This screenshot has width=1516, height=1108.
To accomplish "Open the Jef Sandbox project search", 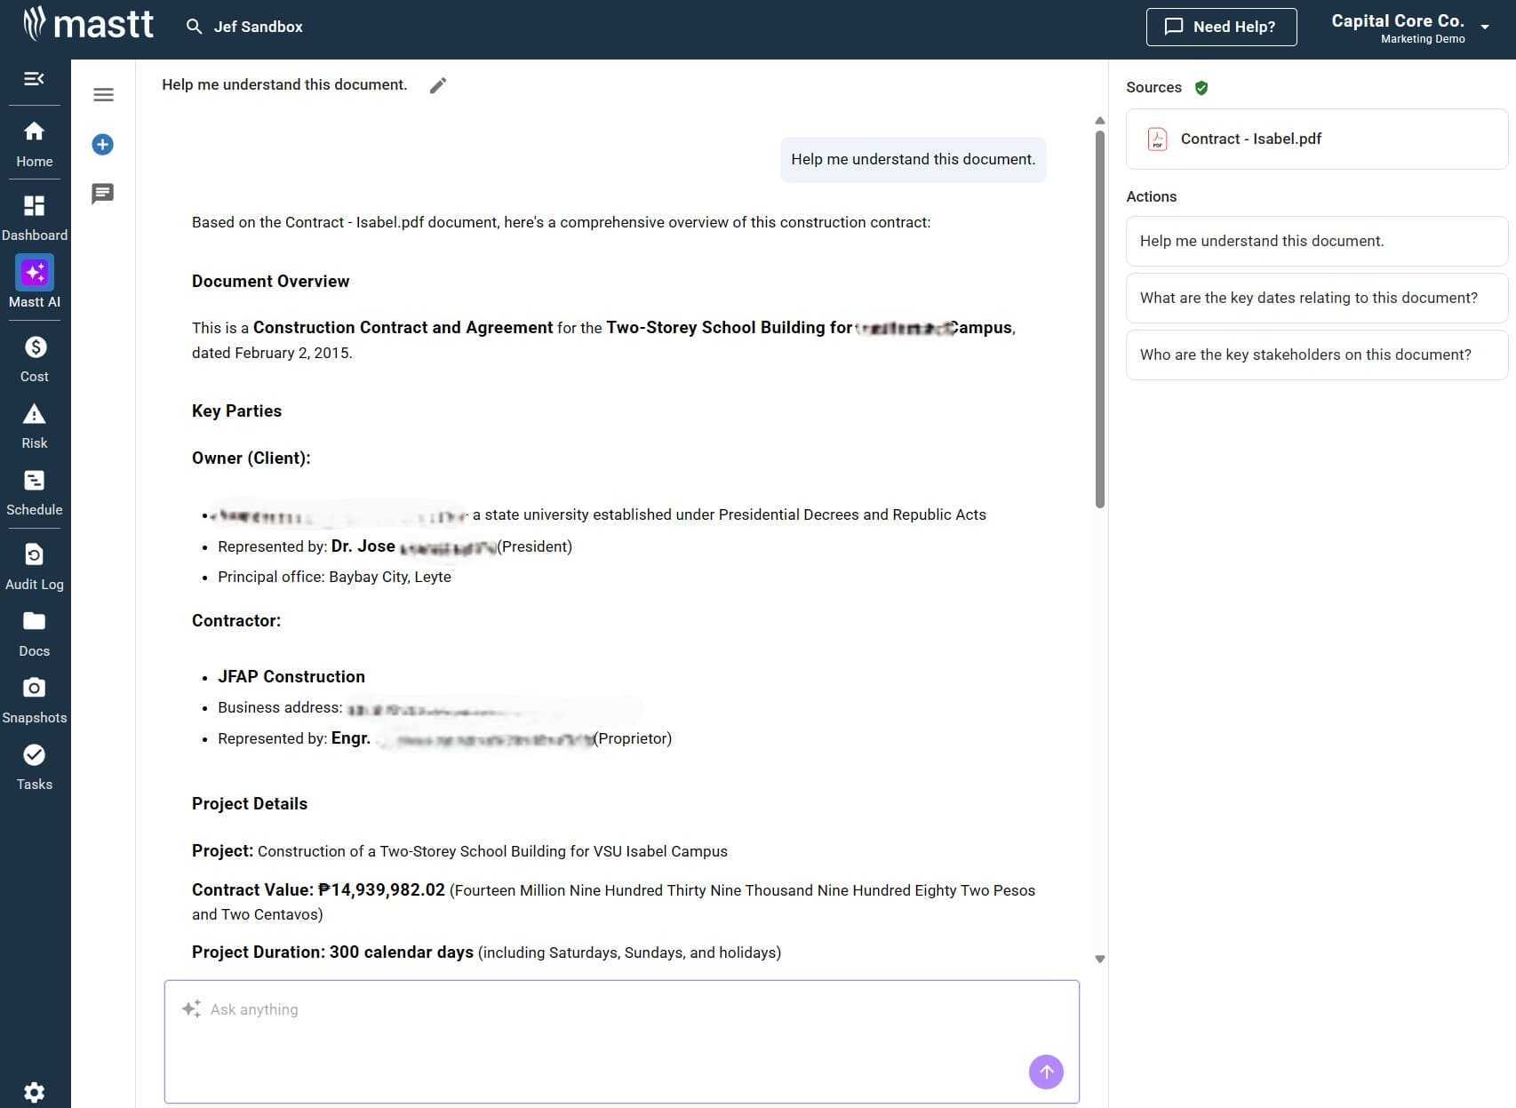I will (245, 27).
